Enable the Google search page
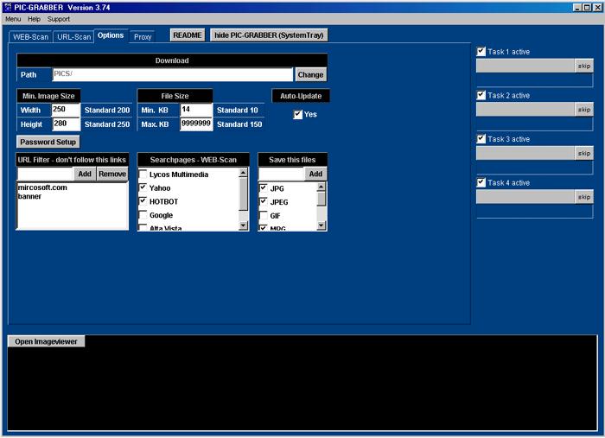 tap(143, 215)
